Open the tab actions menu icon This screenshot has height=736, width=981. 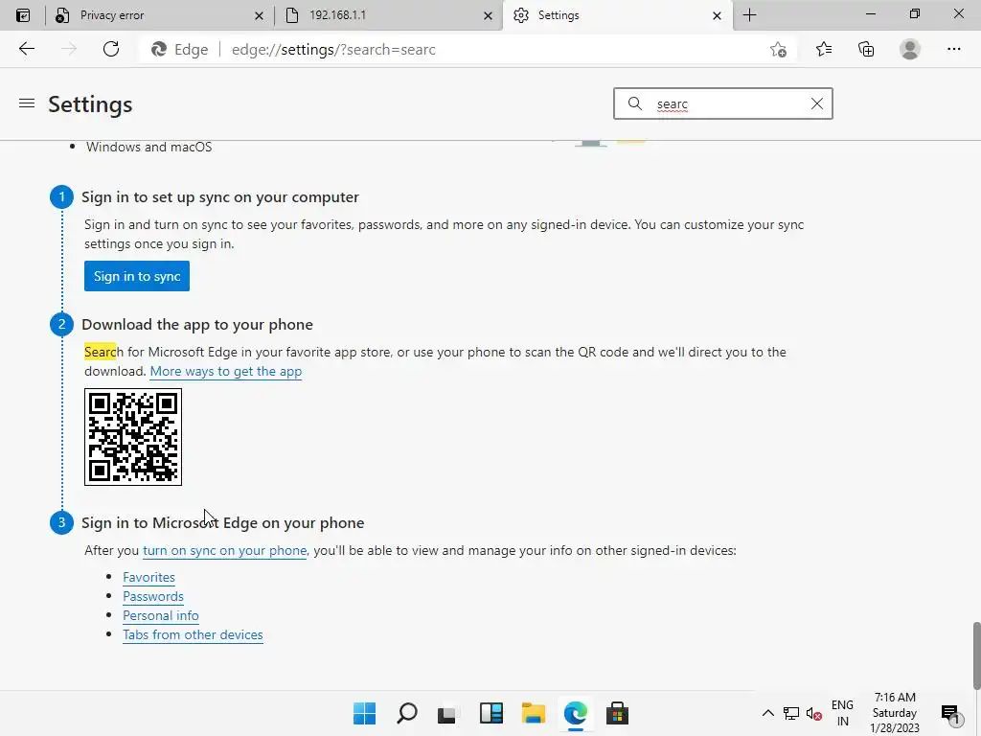tap(23, 15)
